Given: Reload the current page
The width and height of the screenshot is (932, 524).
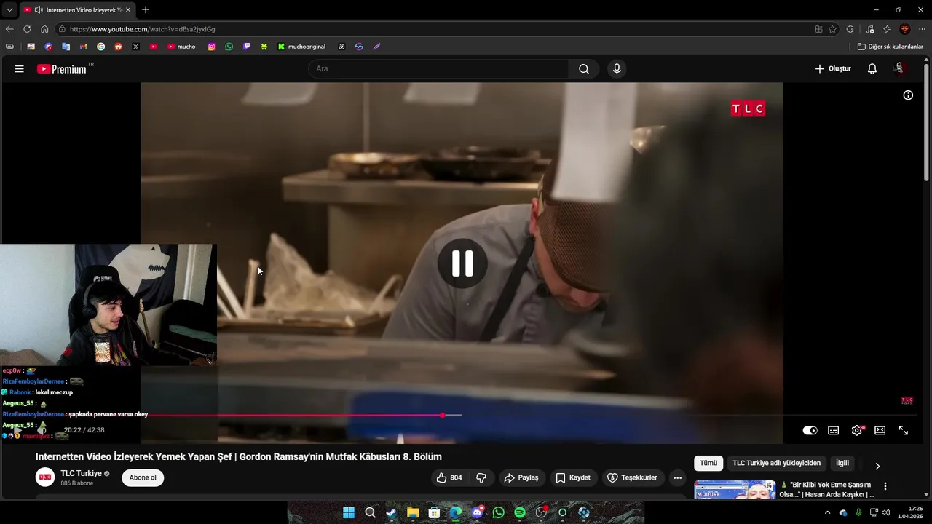Looking at the screenshot, I should pyautogui.click(x=27, y=29).
